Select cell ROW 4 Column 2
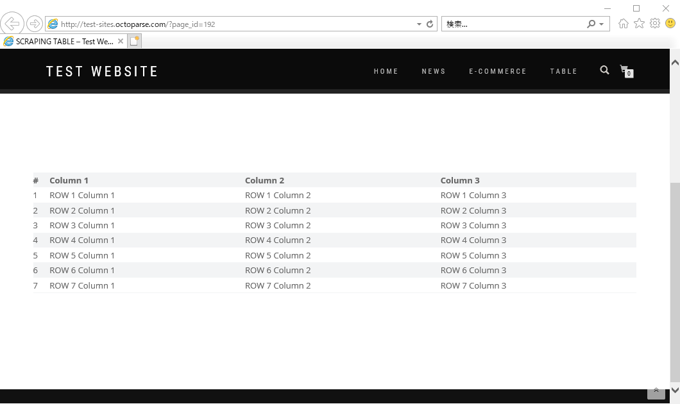680x404 pixels. point(278,240)
